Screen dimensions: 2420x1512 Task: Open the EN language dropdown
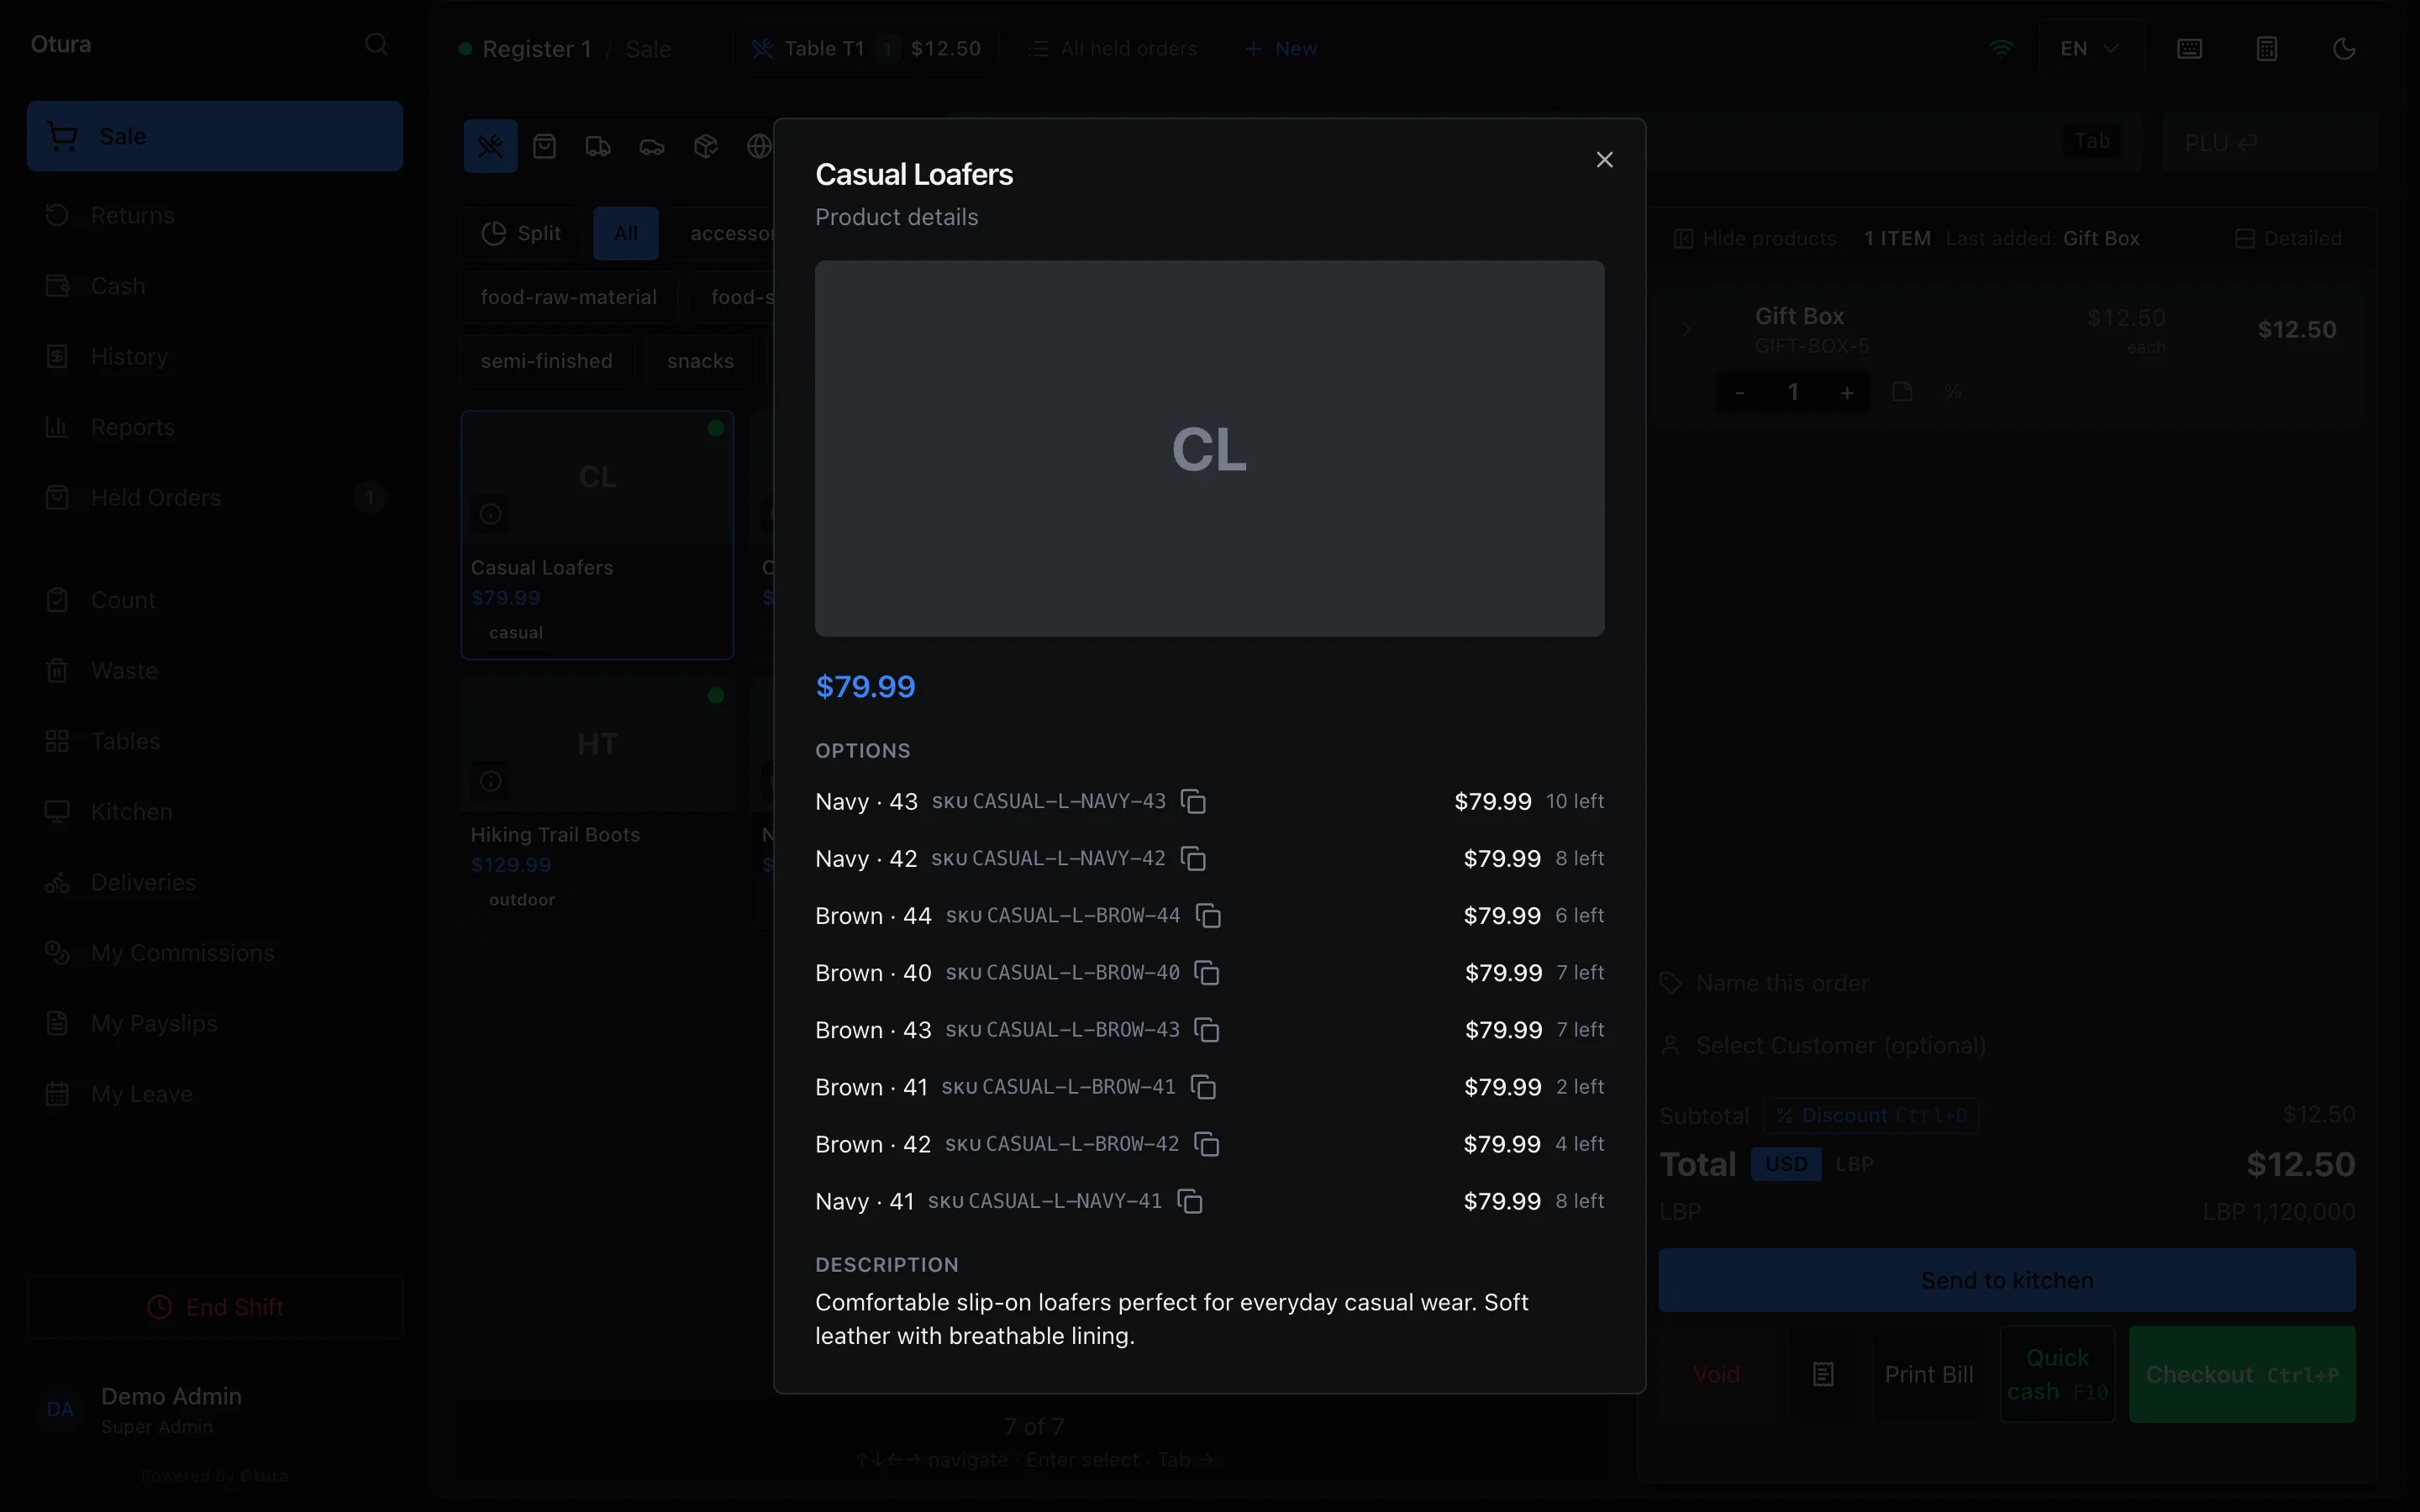2090,49
